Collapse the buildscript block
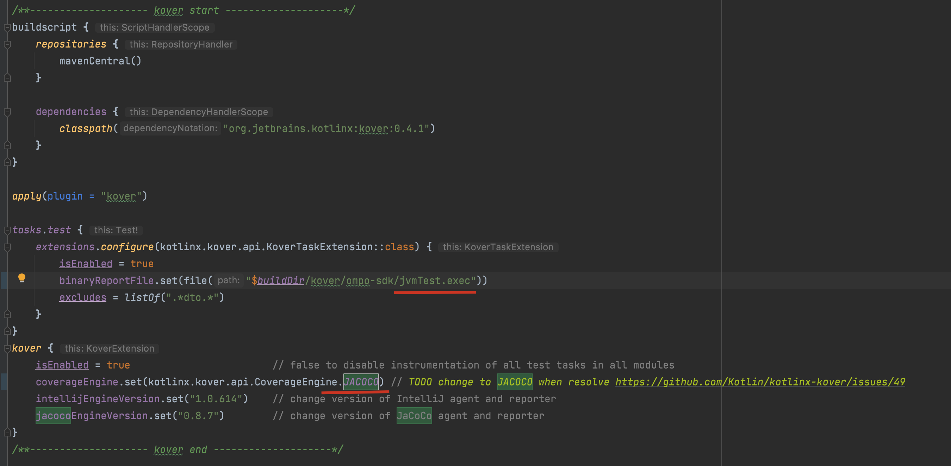 7,27
